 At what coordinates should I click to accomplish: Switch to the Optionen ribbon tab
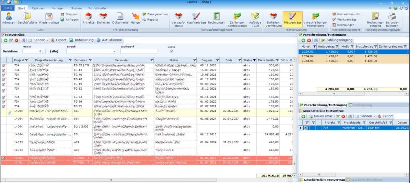[38, 8]
